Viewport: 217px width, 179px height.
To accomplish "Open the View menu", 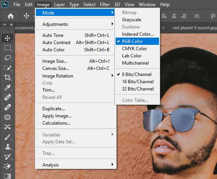I will pos(129,5).
